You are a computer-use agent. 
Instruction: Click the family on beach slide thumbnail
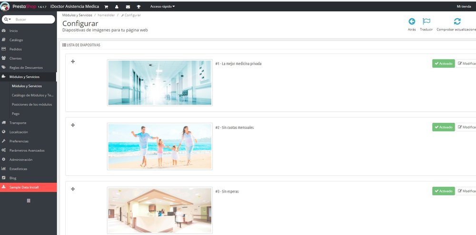pos(159,147)
